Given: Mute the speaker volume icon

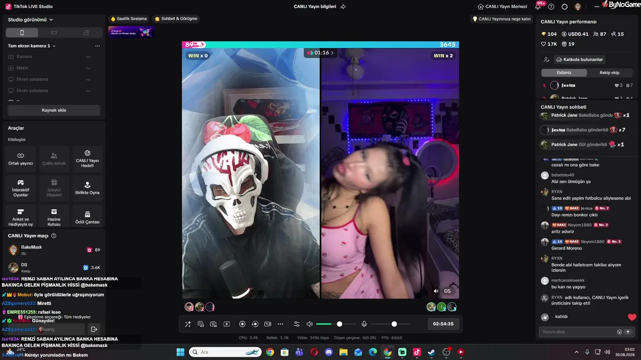Looking at the screenshot, I should click(x=309, y=324).
